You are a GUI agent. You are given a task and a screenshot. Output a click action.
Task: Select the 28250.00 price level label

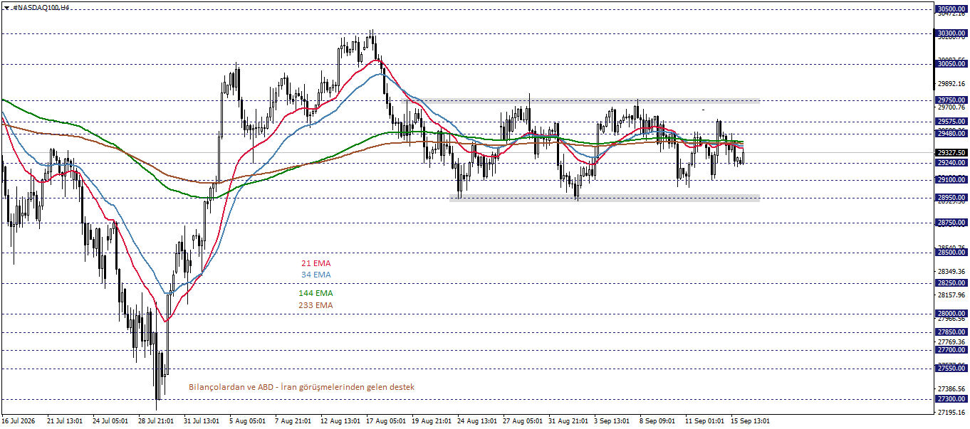951,283
